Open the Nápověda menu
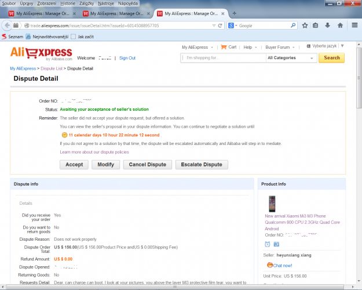The height and width of the screenshot is (290, 362). (x=128, y=3)
